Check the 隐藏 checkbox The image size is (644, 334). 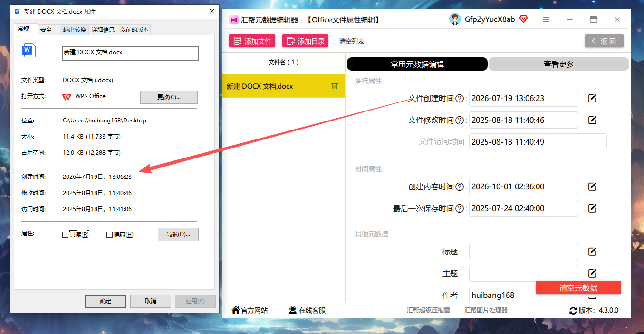110,234
